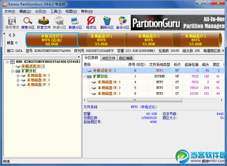Collapse the 扩展分区 node in left tree

(x=12, y=71)
